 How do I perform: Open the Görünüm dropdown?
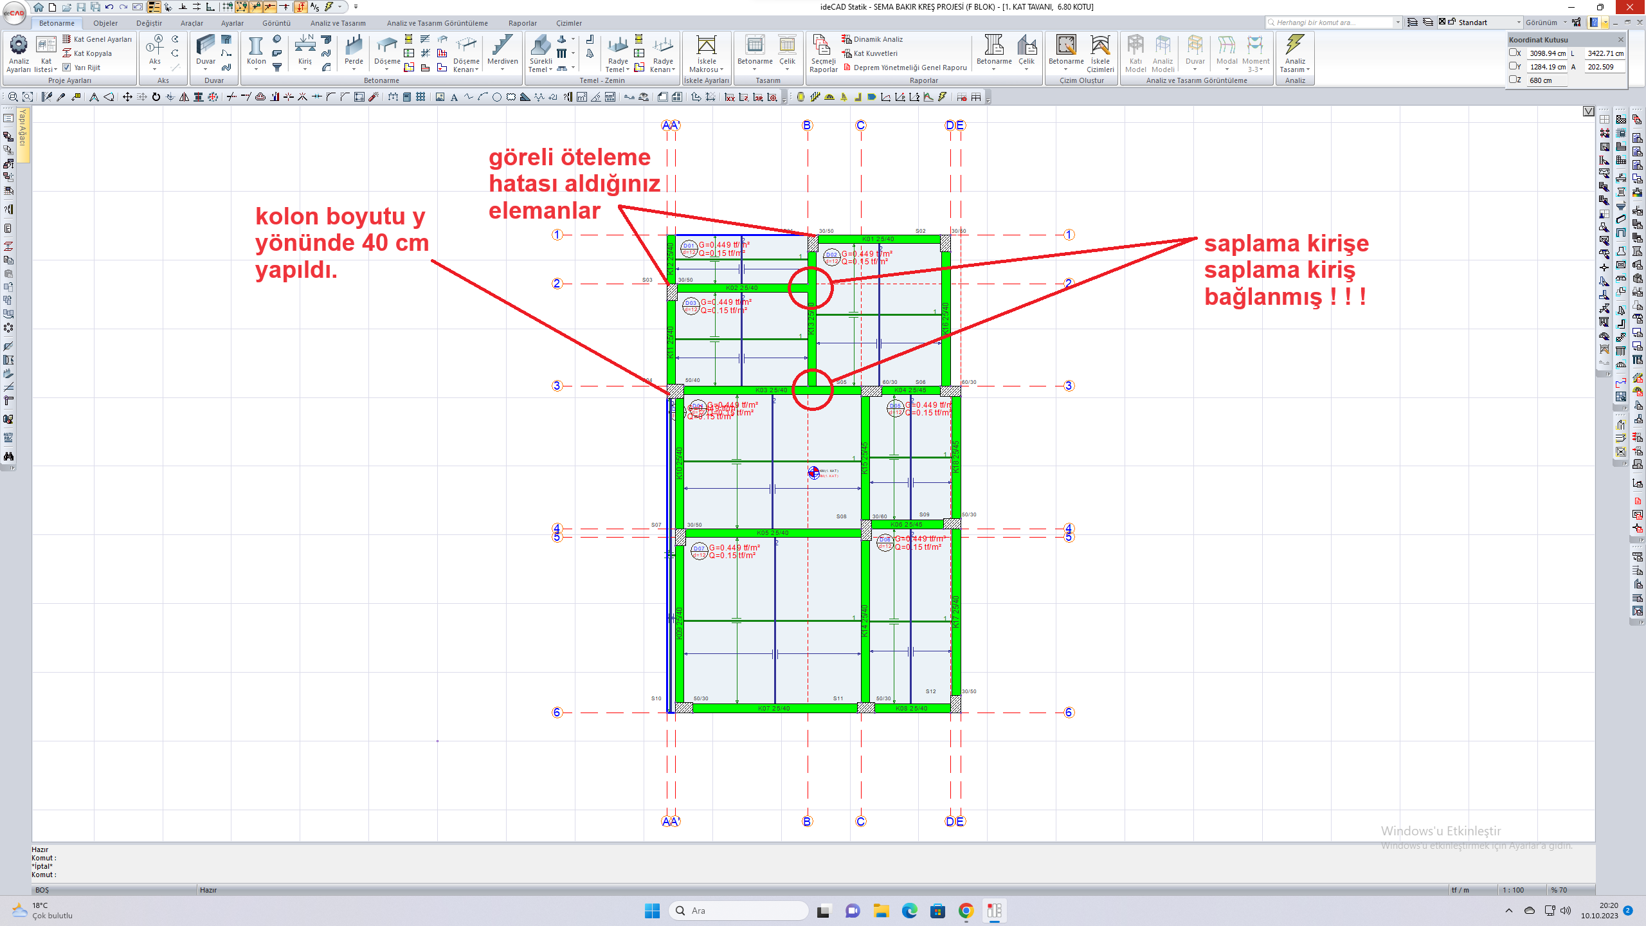pyautogui.click(x=1546, y=23)
